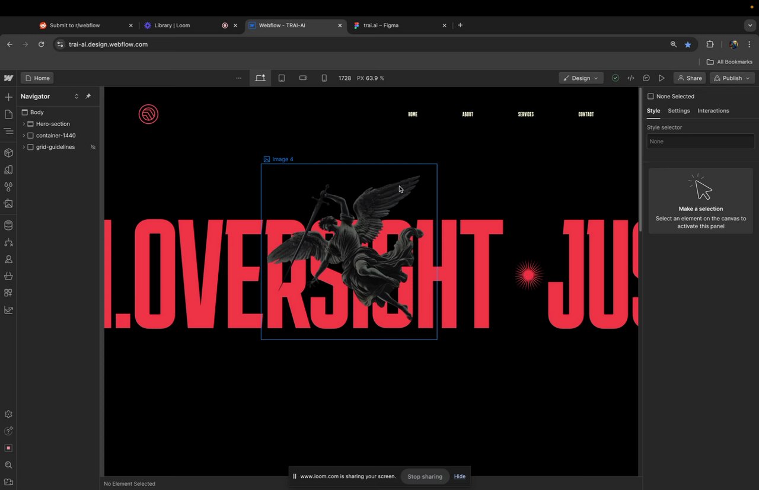Click the Hide link in sharing bar
The image size is (759, 490).
pos(460,476)
